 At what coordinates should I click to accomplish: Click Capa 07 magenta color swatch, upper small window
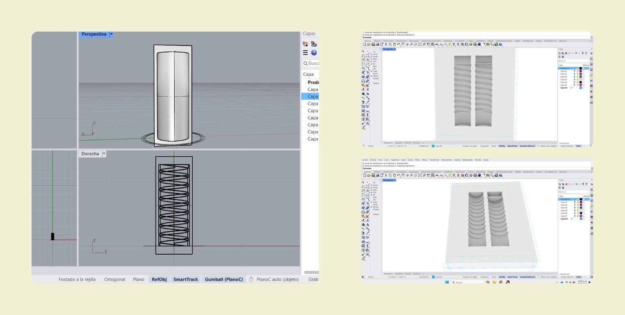(x=581, y=85)
